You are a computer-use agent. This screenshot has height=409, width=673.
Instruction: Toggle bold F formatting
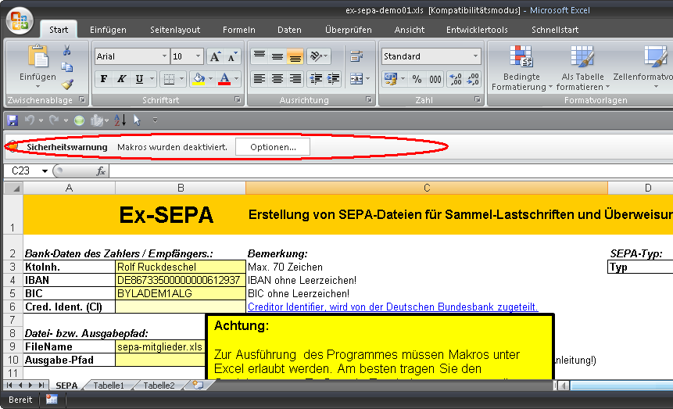[x=103, y=79]
